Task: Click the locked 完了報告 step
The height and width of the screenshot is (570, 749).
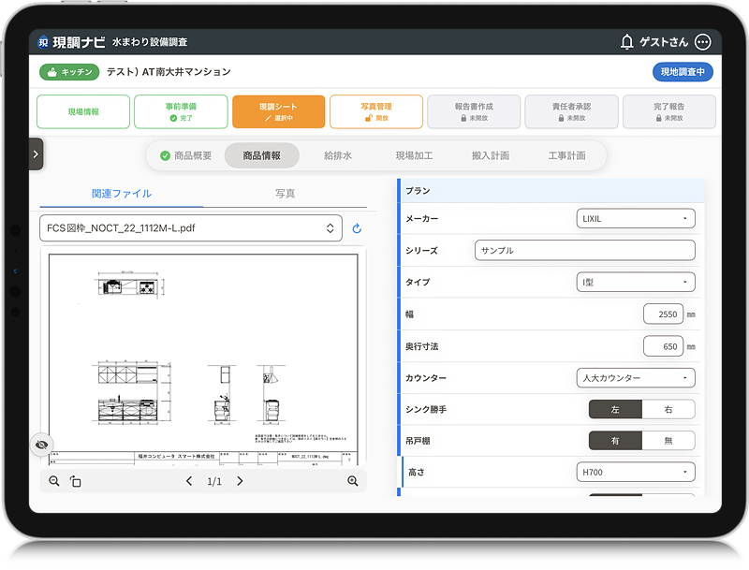Action: (x=669, y=111)
